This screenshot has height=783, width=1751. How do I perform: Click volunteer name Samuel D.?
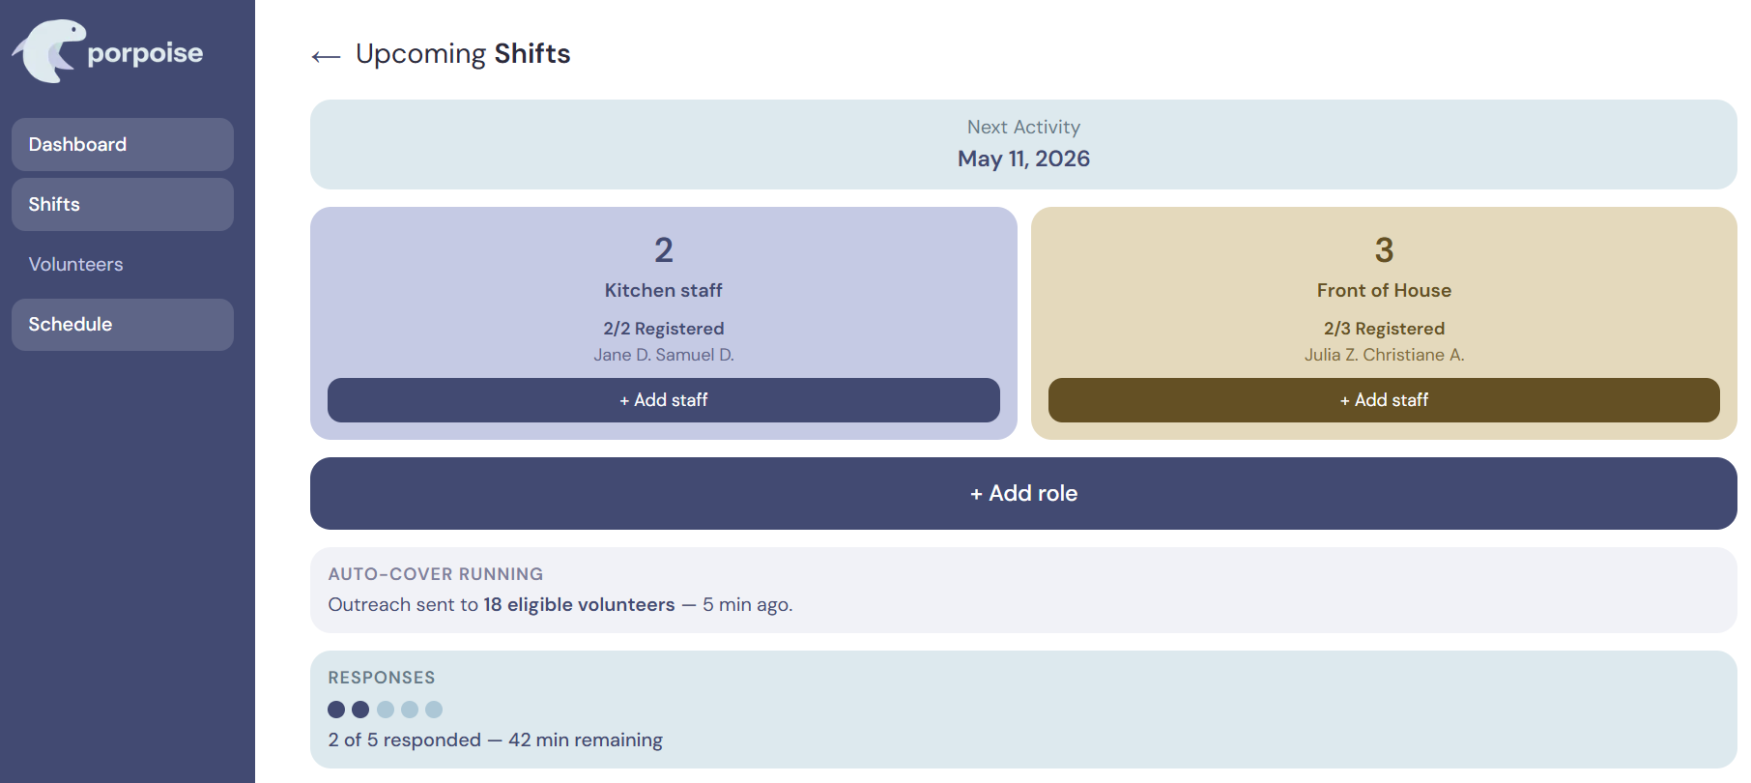695,355
